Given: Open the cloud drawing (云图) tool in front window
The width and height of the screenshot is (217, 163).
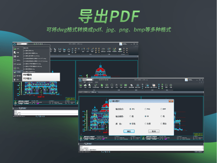Looking at the screenshot, I should click(85, 85).
